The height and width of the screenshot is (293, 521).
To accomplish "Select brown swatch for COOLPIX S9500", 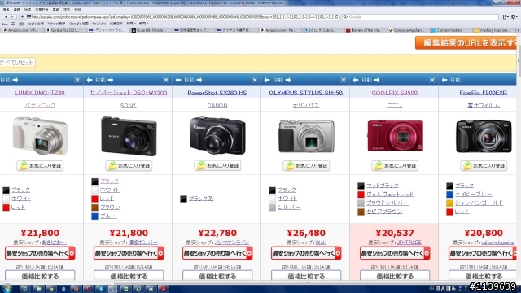I will pyautogui.click(x=361, y=212).
